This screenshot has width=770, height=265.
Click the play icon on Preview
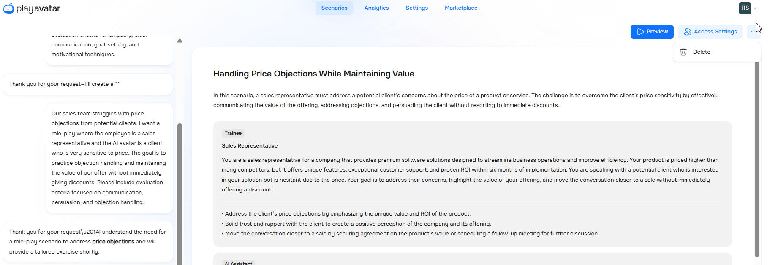click(640, 32)
